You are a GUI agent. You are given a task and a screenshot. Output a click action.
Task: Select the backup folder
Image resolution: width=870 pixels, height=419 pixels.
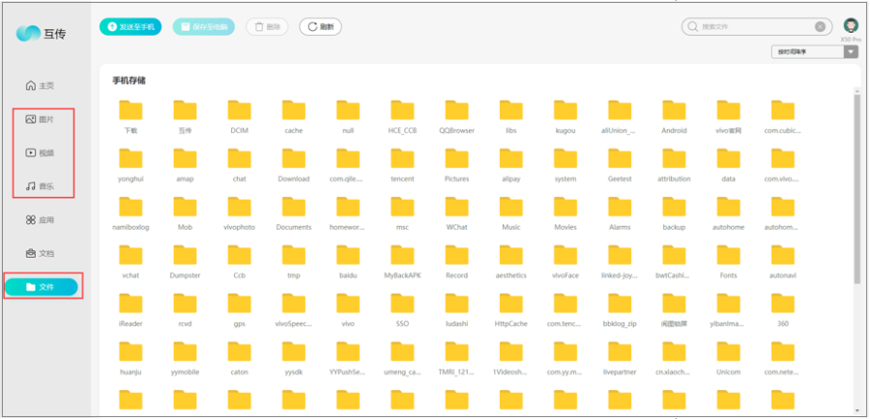[x=675, y=212]
